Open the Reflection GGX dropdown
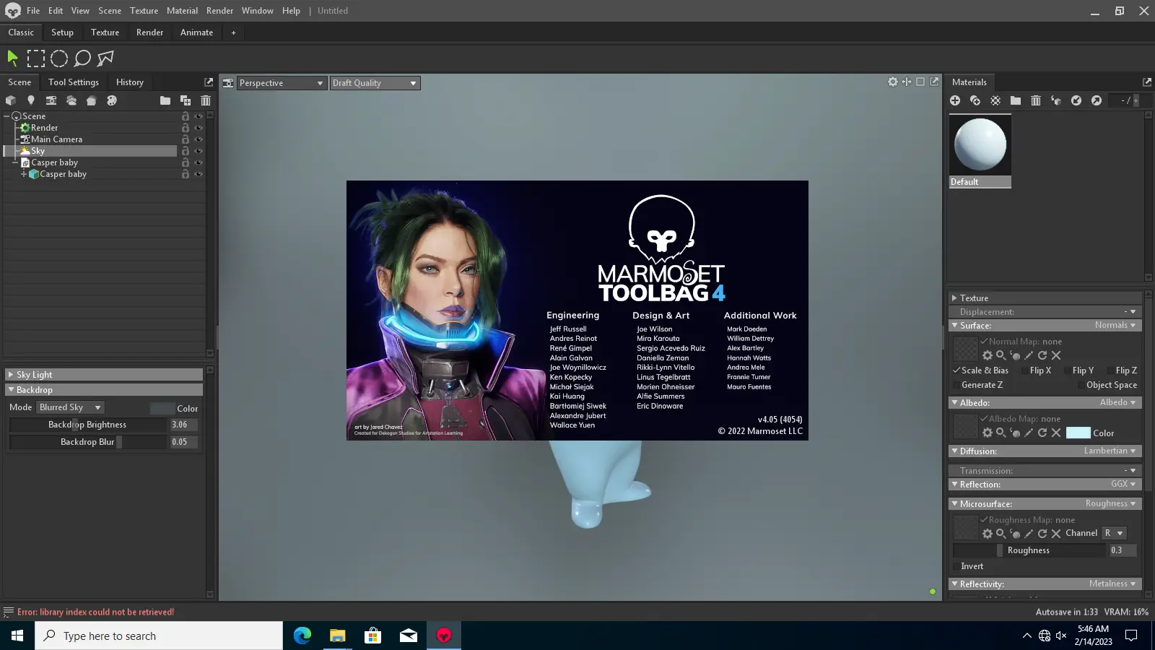This screenshot has width=1155, height=650. click(1123, 484)
